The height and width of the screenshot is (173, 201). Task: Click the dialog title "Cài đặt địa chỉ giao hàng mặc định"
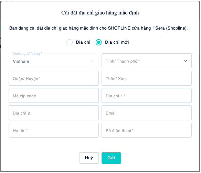(100, 13)
